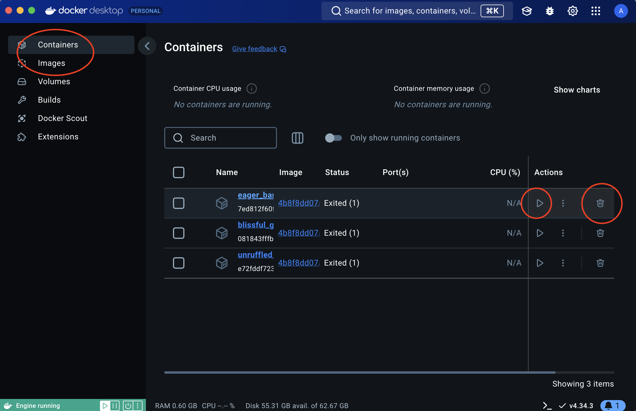636x411 pixels.
Task: Click Show charts button
Action: [577, 90]
